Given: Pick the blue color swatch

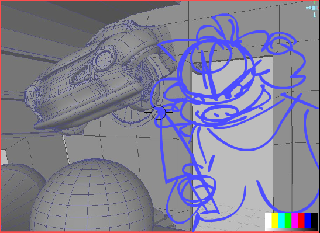Looking at the screenshot, I should coord(308,220).
